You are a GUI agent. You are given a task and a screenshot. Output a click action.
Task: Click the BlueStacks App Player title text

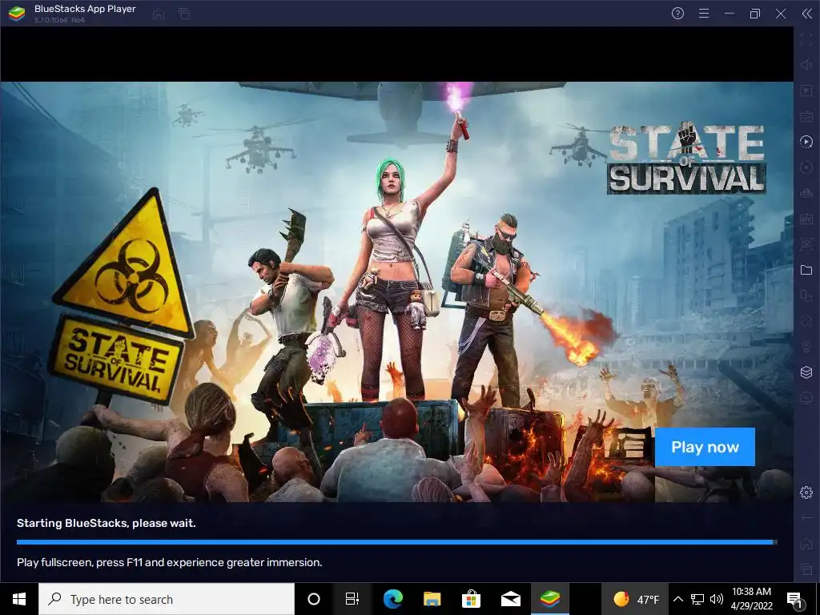click(85, 9)
